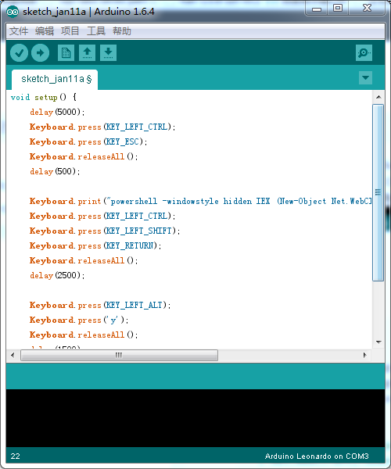Click the vertical scrollbar up arrow
The image size is (391, 469).
[x=378, y=97]
